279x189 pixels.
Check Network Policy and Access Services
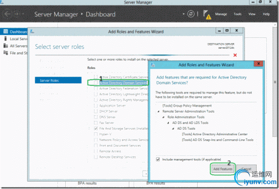point(96,140)
